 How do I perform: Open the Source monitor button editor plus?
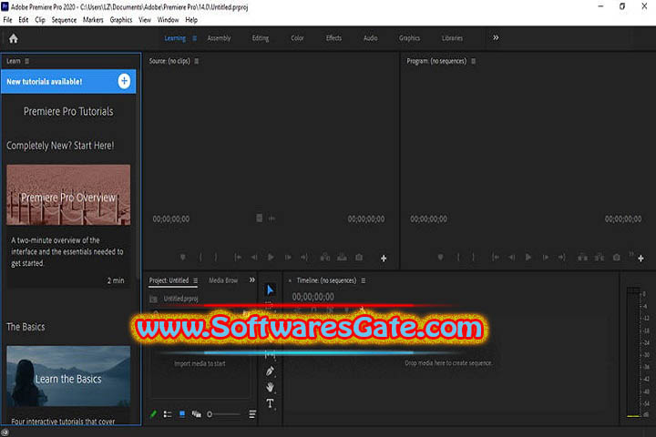384,259
